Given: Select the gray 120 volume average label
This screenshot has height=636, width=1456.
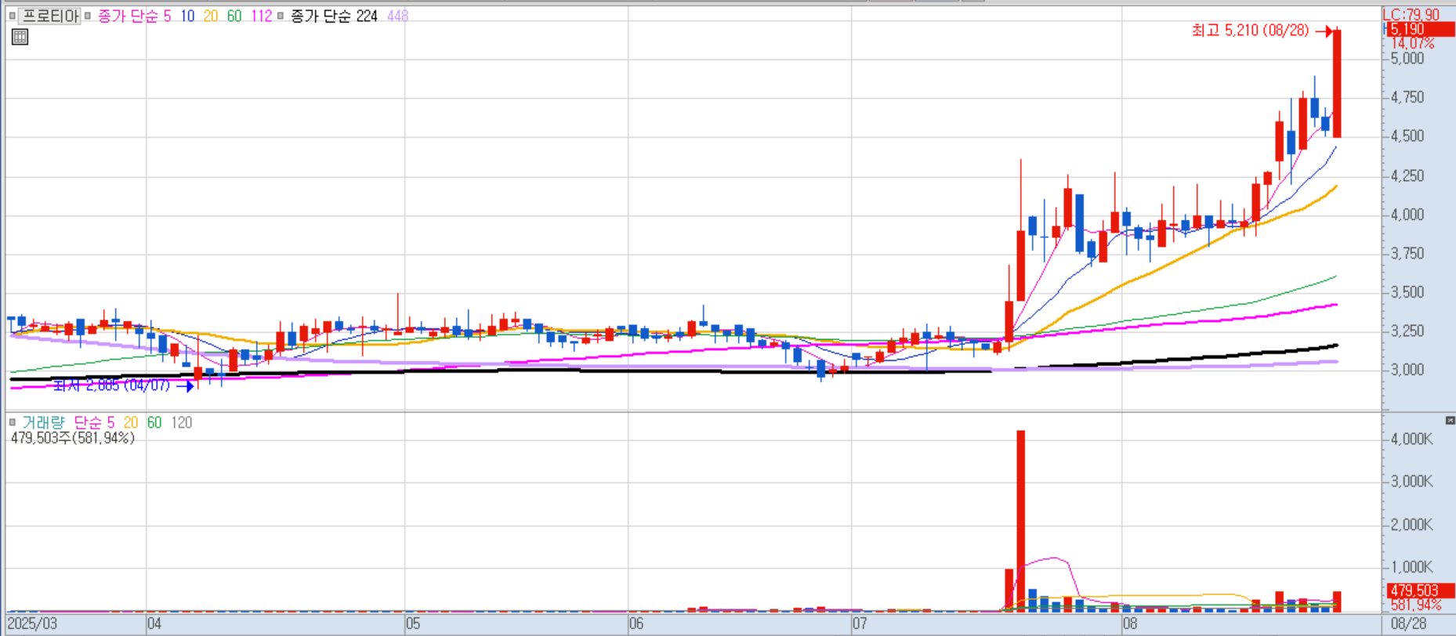Looking at the screenshot, I should [182, 422].
